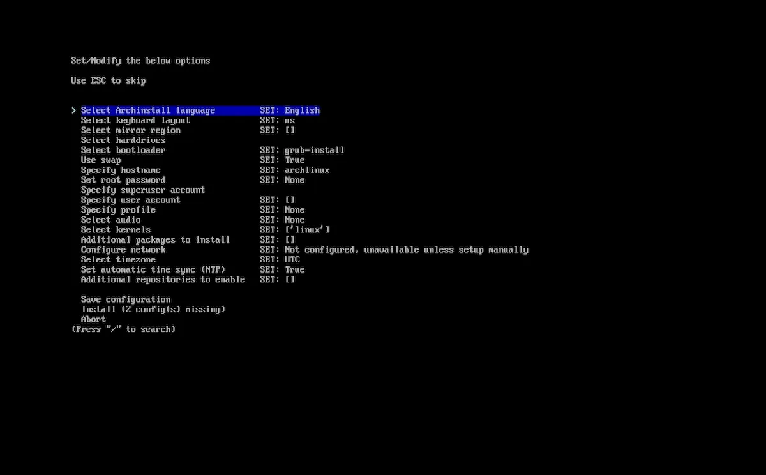Open the Select harddrives option
Screen dimensions: 766x475
[123, 140]
